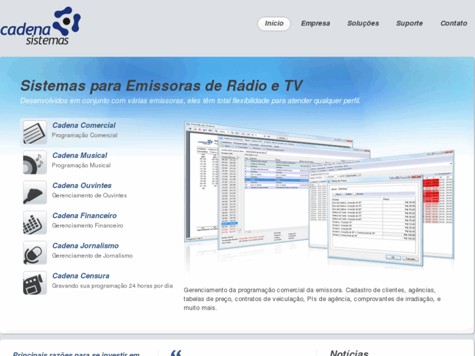Go to the Soluções menu
The image size is (475, 356).
(363, 24)
